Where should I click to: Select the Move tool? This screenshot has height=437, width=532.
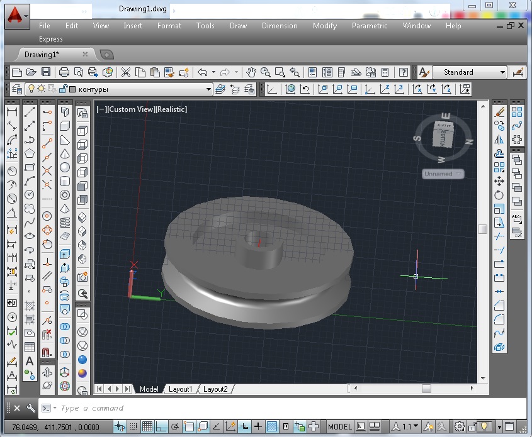point(499,181)
